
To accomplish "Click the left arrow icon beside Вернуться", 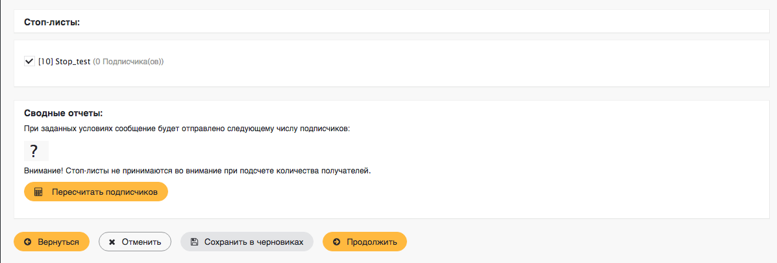I will click(27, 242).
